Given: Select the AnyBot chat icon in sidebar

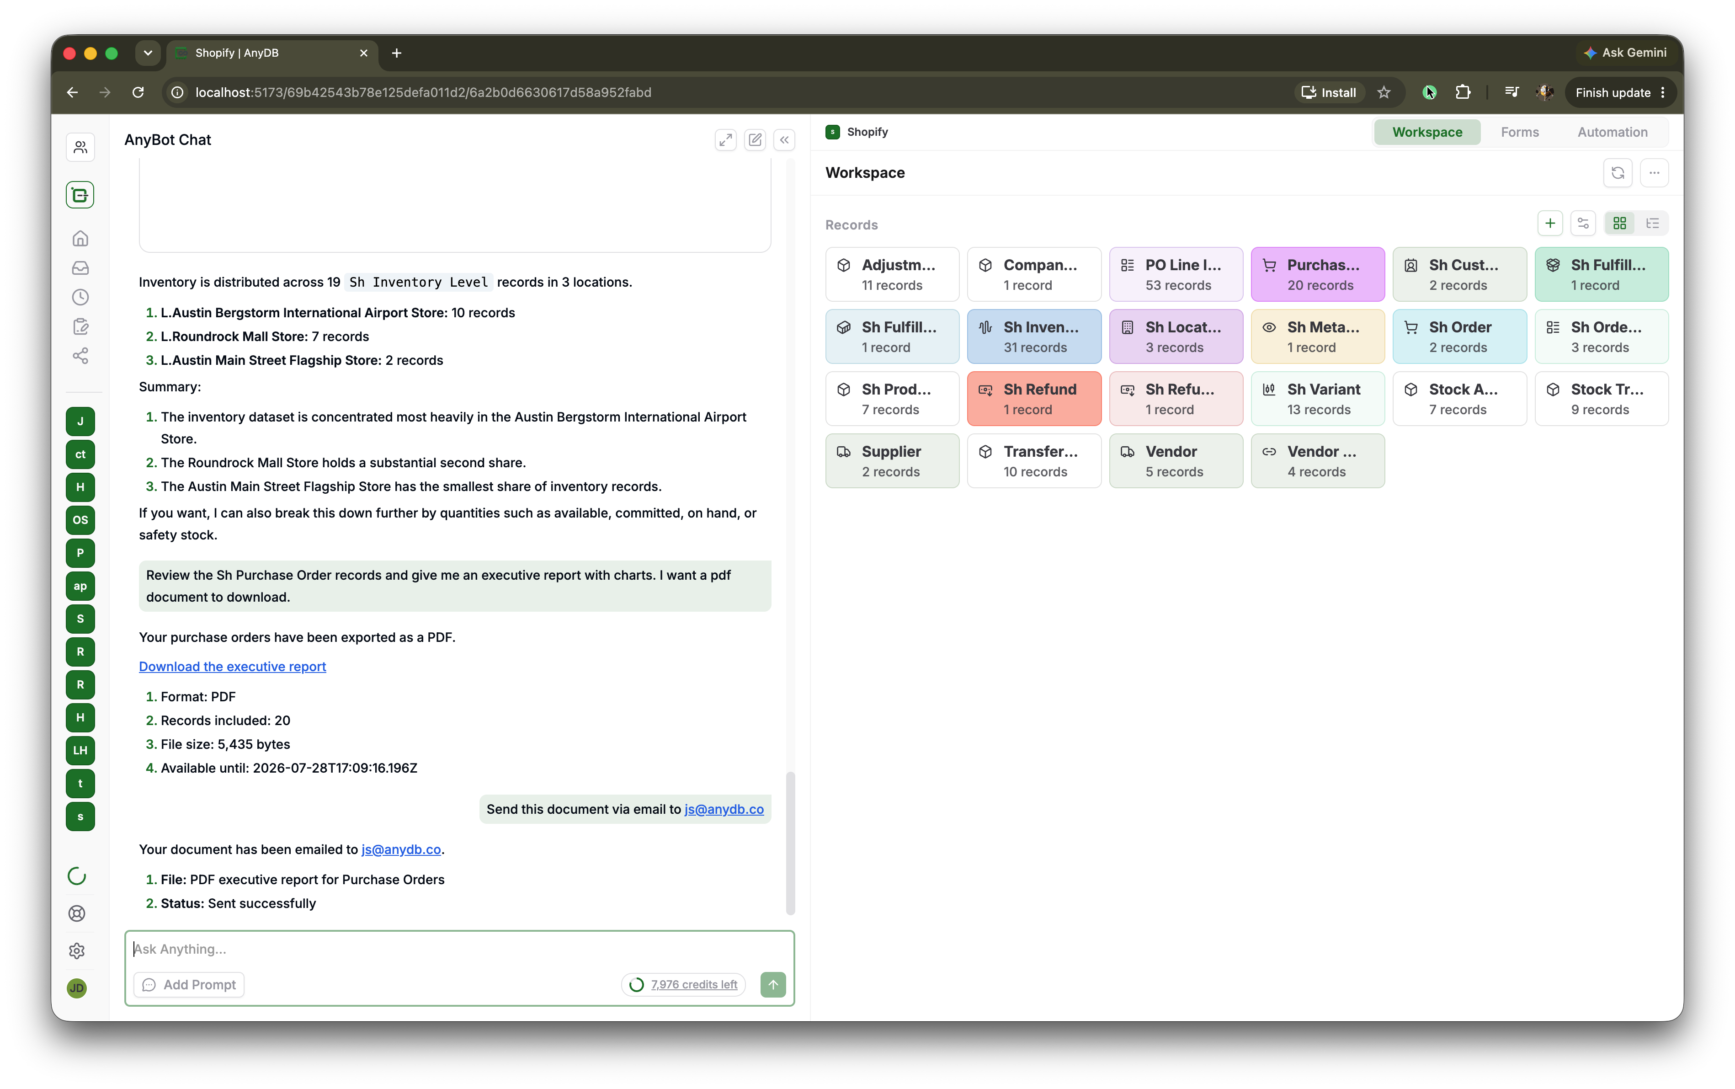Looking at the screenshot, I should tap(80, 194).
